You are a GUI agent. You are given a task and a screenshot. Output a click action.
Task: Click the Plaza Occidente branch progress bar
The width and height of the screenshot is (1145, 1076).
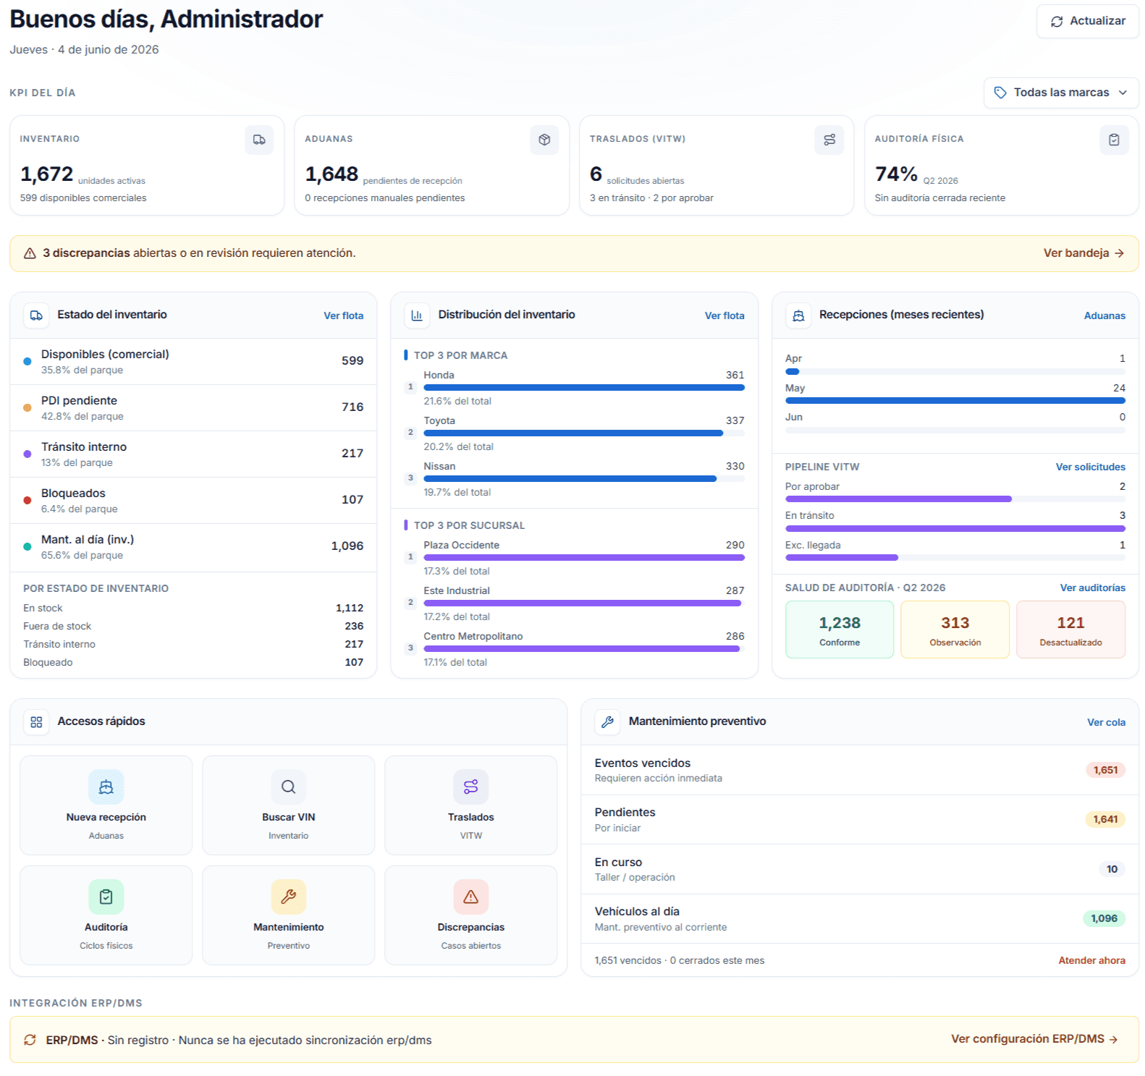(x=584, y=558)
